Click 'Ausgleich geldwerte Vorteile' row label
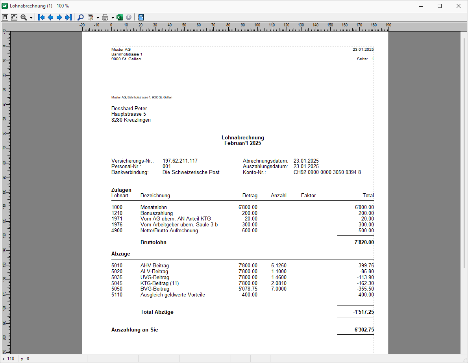Screen dimensions: 468x363 coord(173,295)
